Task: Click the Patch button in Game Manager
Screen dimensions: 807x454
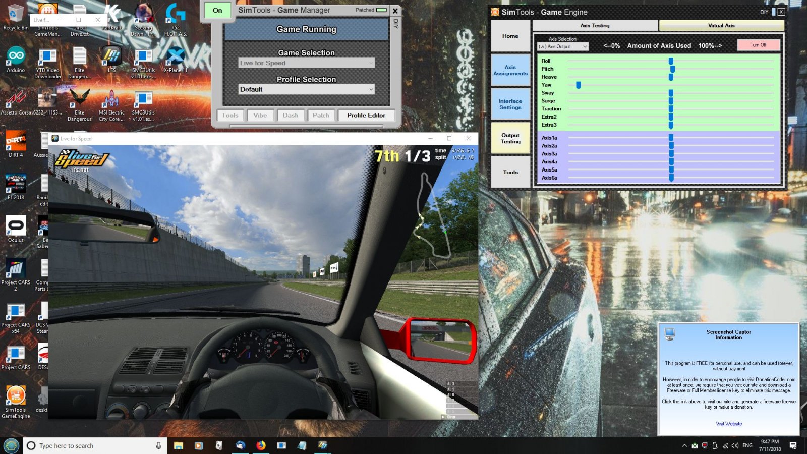Action: [x=321, y=115]
